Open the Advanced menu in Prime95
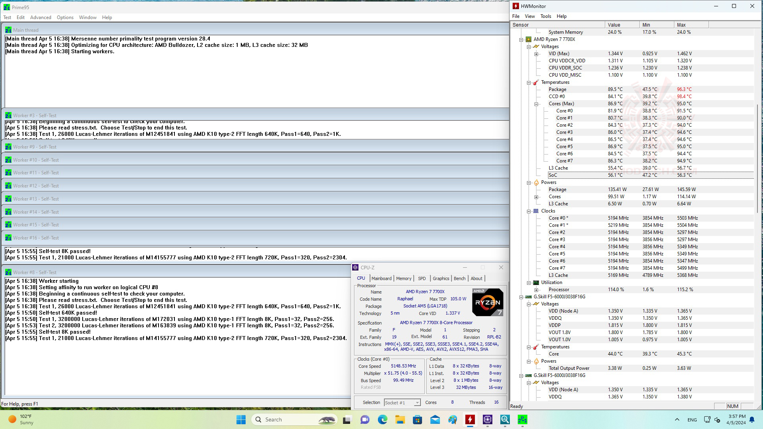The width and height of the screenshot is (763, 429). (41, 17)
